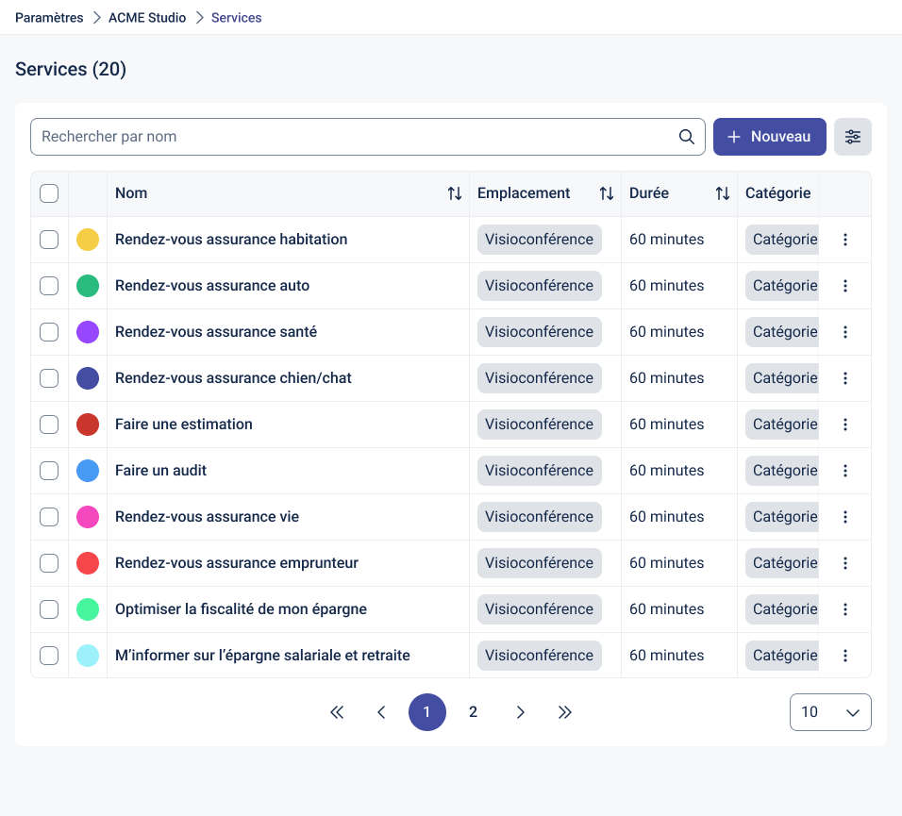This screenshot has height=816, width=902.
Task: Go to last page double chevron
Action: 565,712
